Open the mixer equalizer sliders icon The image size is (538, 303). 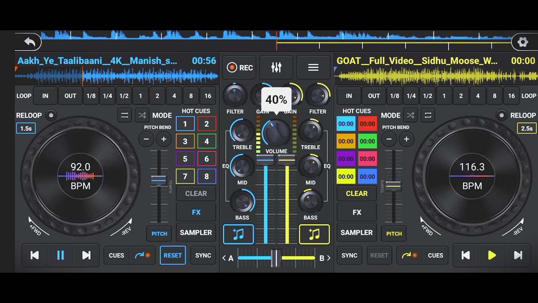[276, 67]
